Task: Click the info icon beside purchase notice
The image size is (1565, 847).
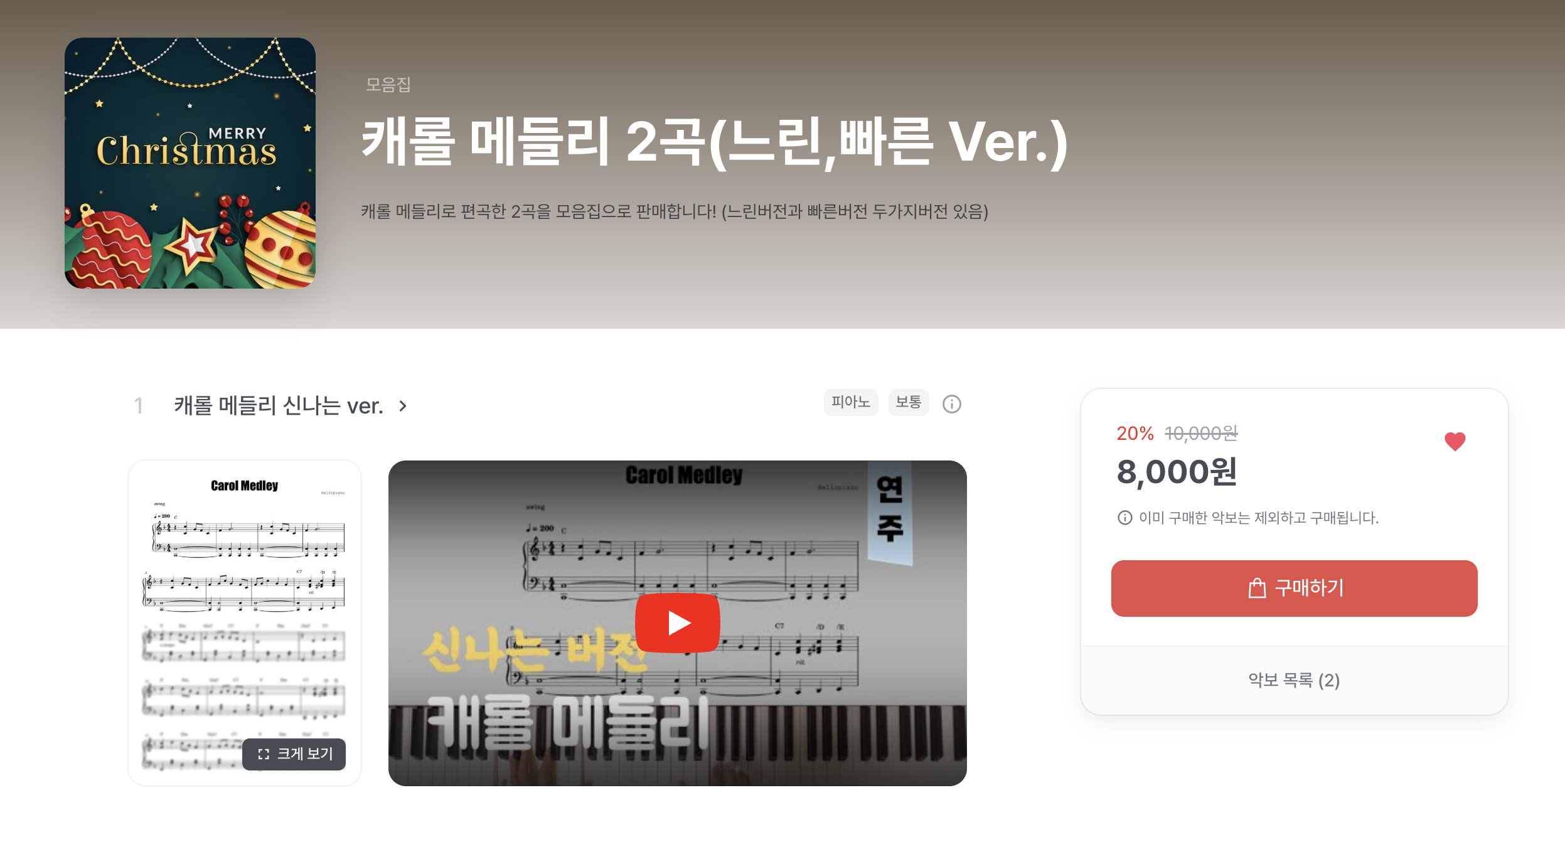Action: 1124,518
